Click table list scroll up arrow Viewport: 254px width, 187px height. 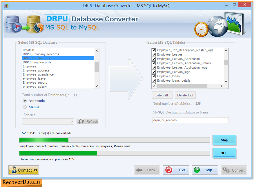click(x=226, y=51)
